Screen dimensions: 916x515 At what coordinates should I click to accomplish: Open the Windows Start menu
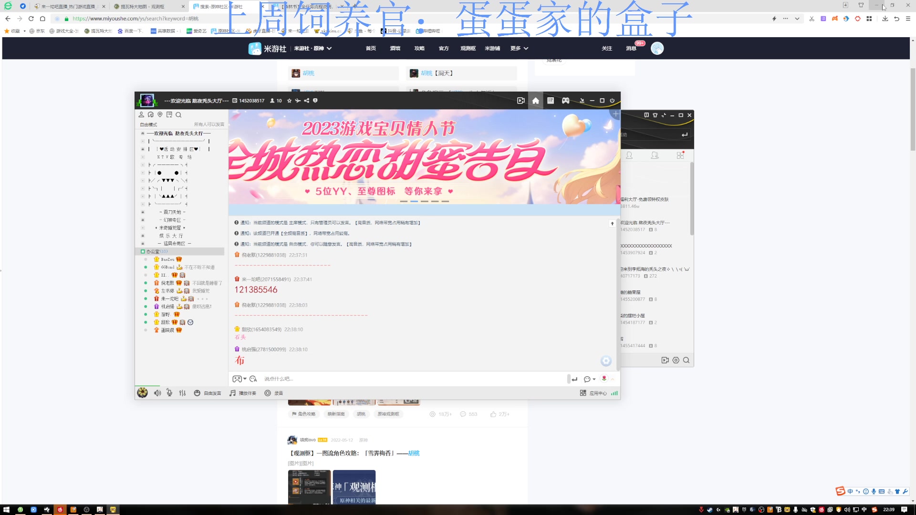click(x=6, y=509)
